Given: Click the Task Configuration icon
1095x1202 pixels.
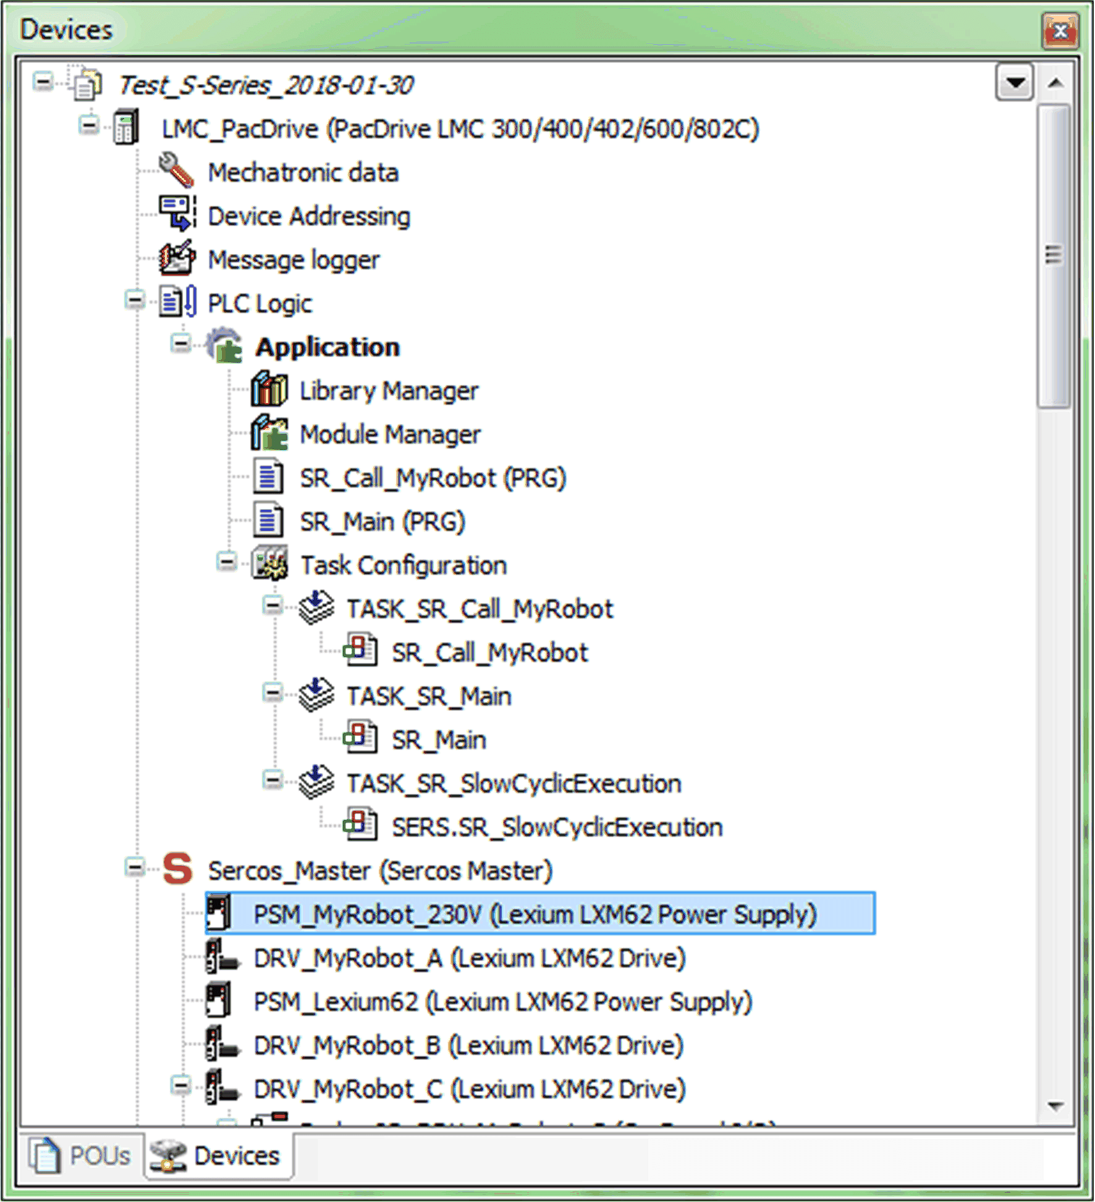Looking at the screenshot, I should pyautogui.click(x=269, y=564).
